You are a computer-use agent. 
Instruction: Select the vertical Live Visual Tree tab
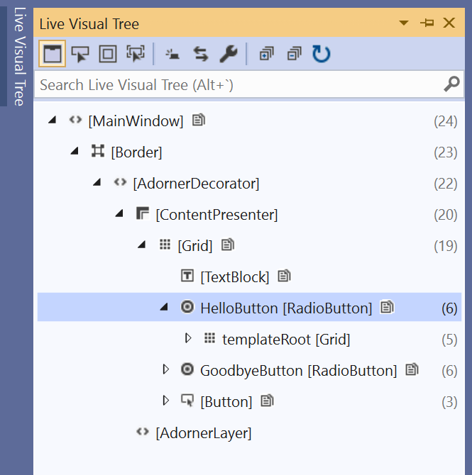tap(19, 56)
